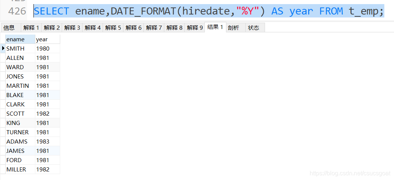Click the year column header

(48, 39)
